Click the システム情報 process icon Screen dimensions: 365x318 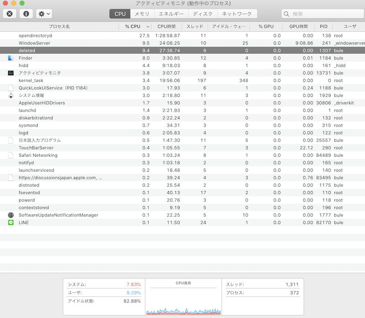click(11, 95)
